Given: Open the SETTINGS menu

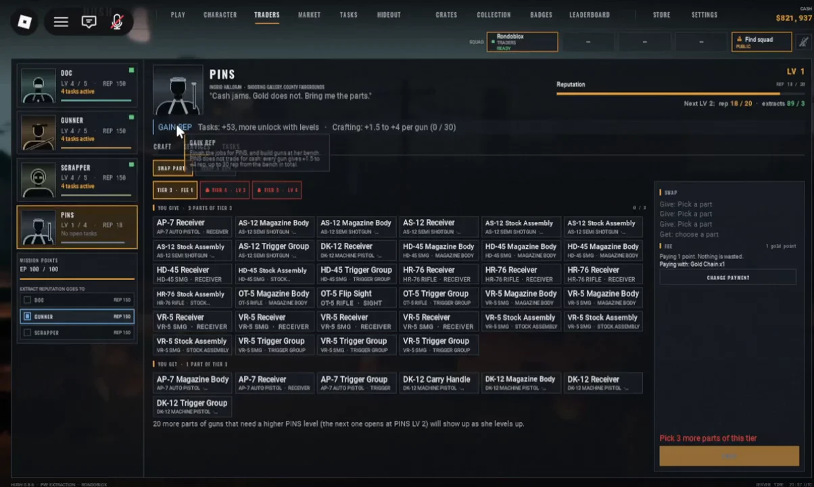Looking at the screenshot, I should 704,15.
